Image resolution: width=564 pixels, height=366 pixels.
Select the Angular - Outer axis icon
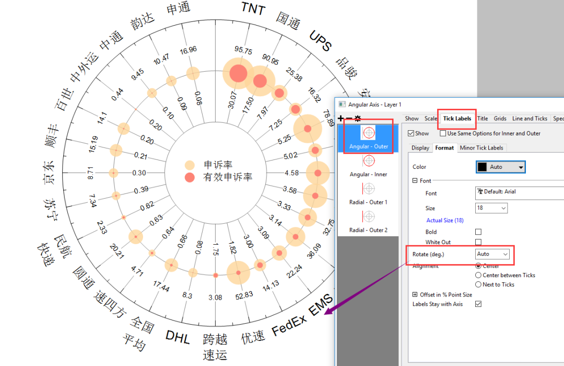pos(369,133)
